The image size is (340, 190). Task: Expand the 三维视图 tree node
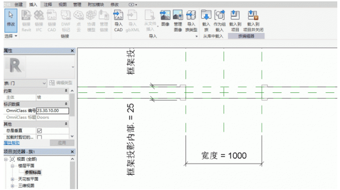point(13,185)
